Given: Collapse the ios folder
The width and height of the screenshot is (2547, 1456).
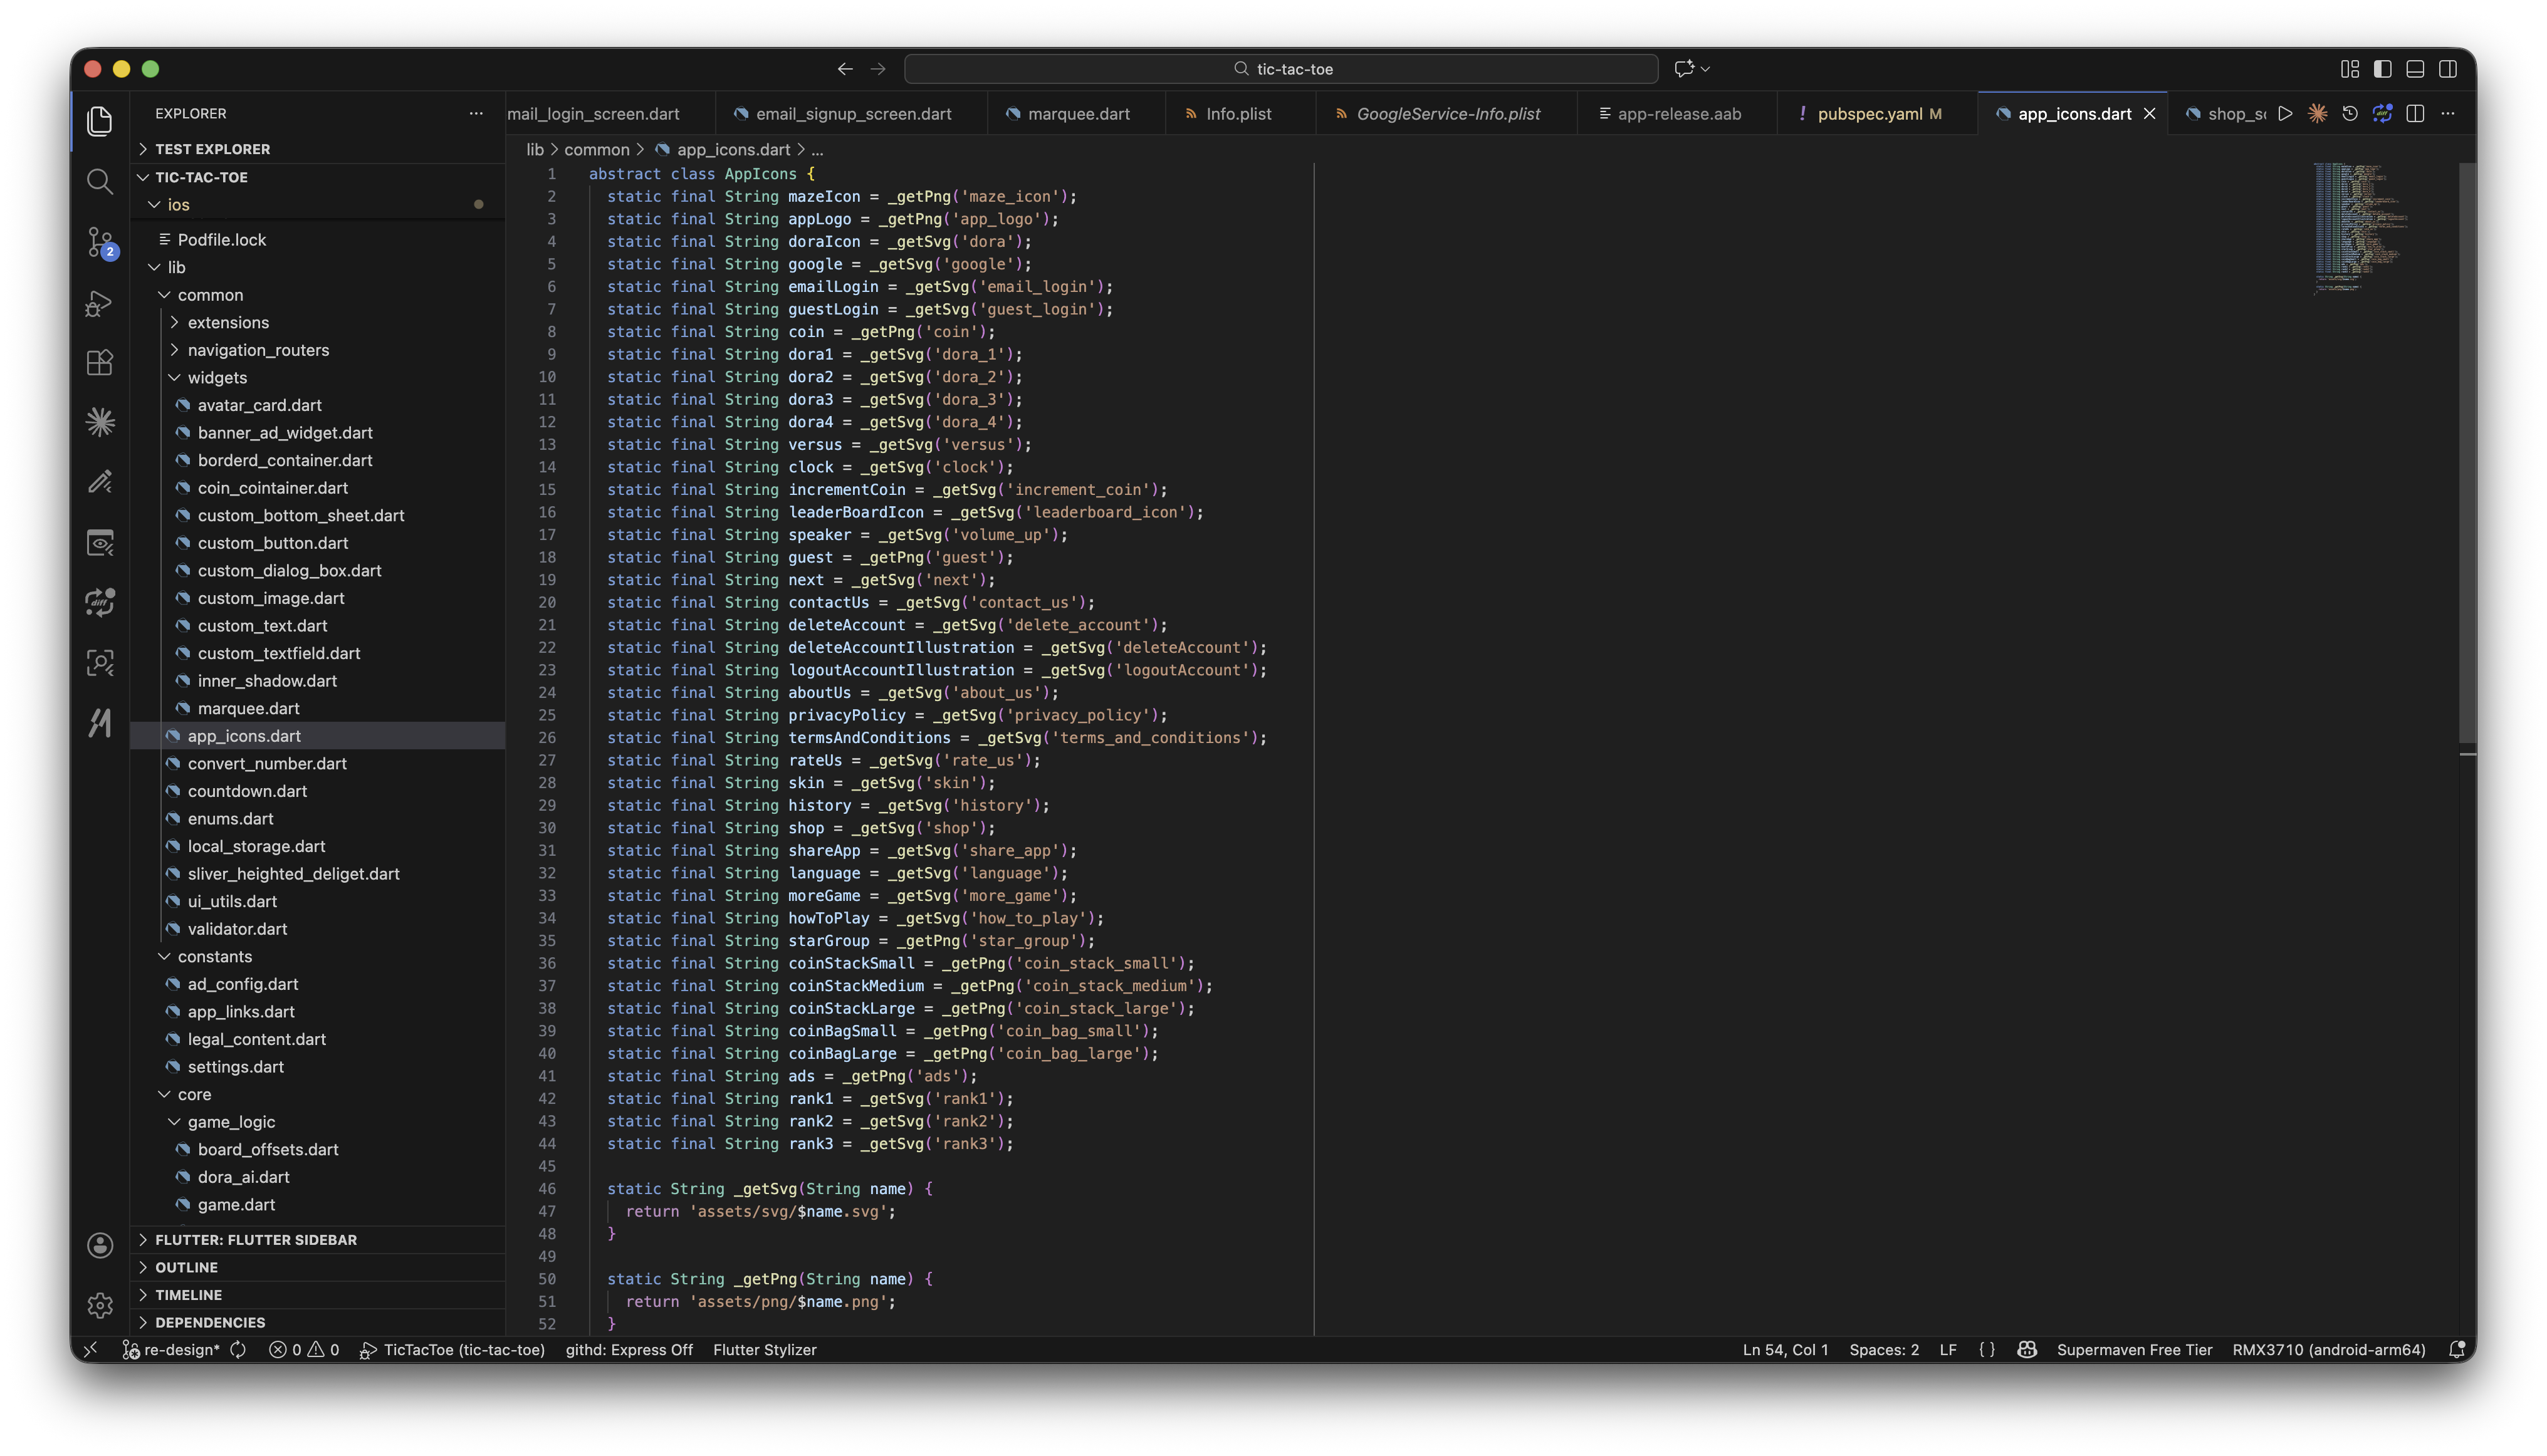Looking at the screenshot, I should 318,205.
